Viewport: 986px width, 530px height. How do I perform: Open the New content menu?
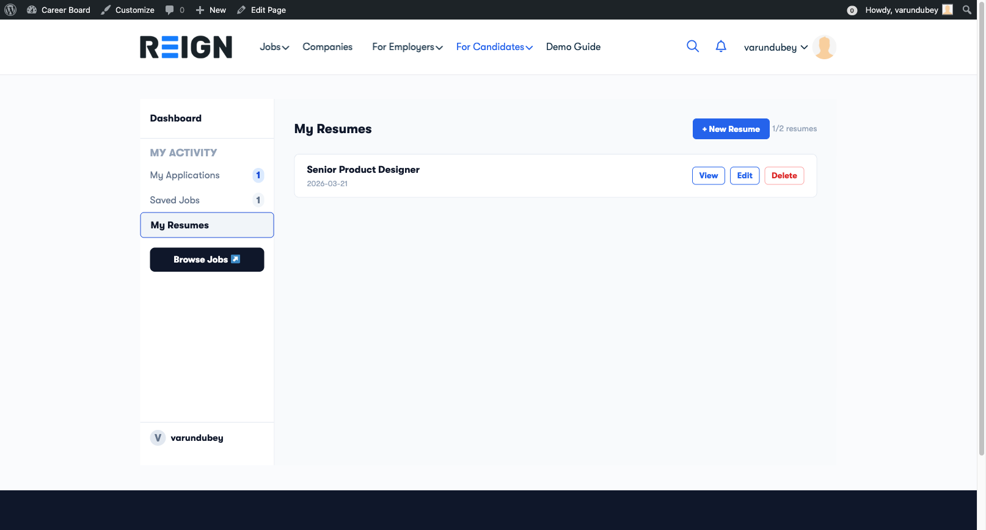(211, 10)
